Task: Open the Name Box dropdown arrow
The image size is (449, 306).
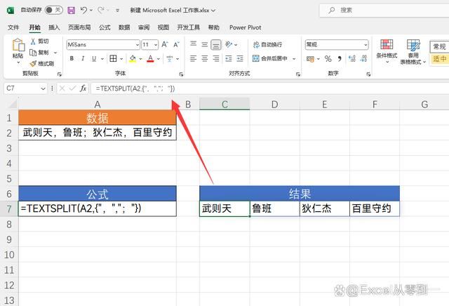Action: [44, 88]
